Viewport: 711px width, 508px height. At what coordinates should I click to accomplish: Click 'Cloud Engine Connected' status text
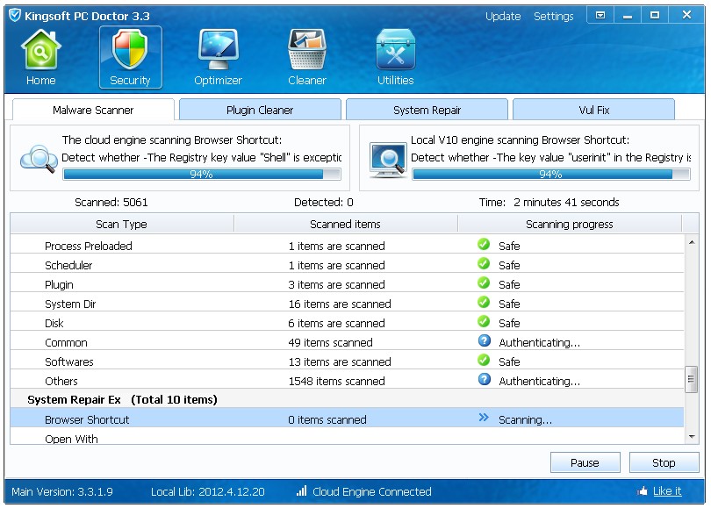(372, 491)
